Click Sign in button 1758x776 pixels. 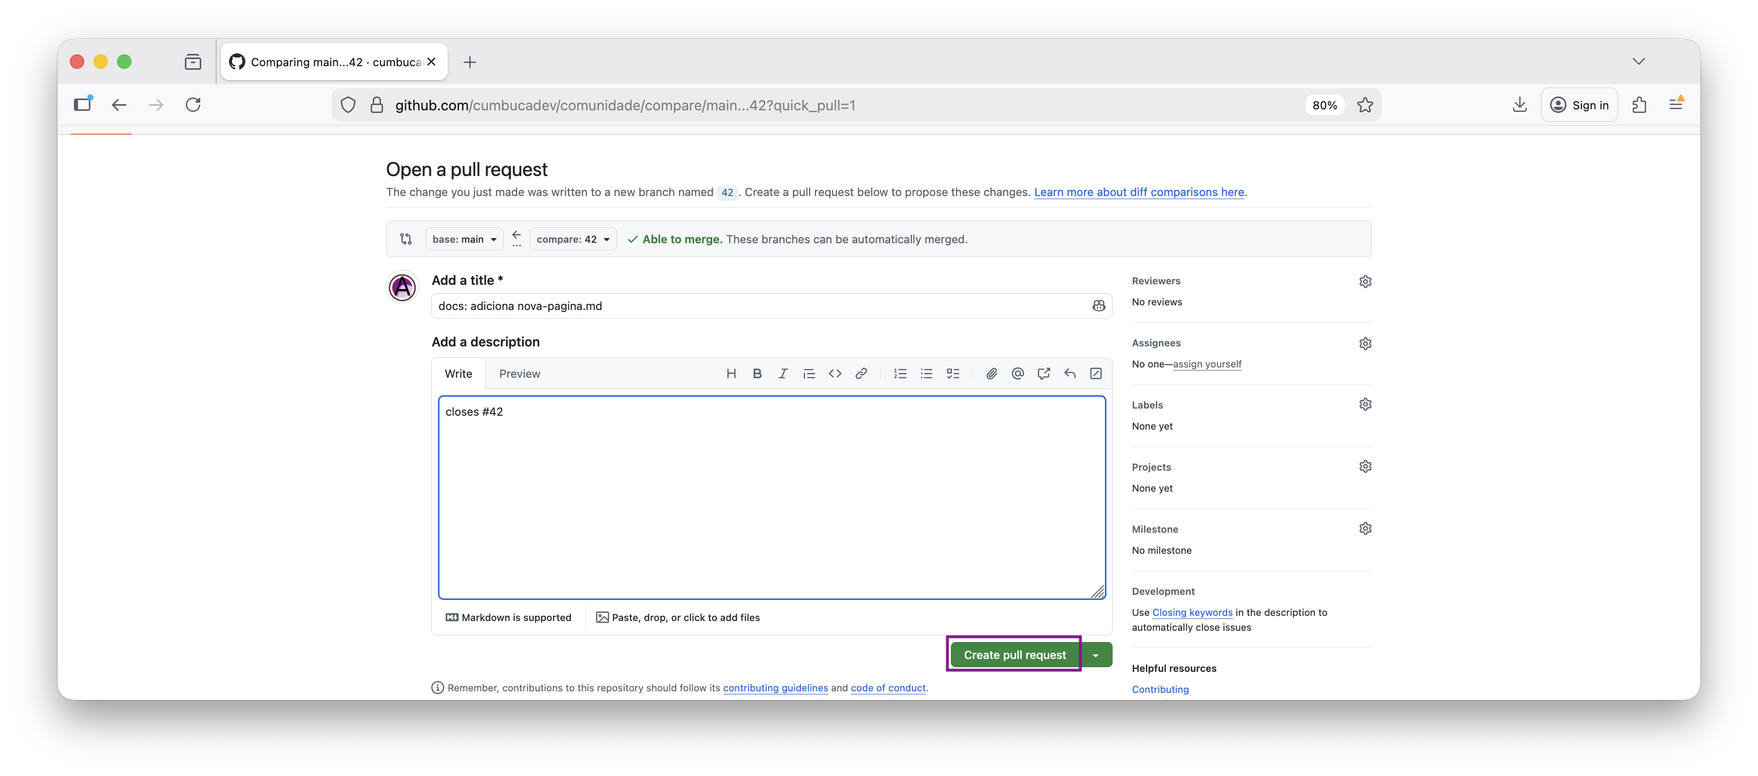click(x=1579, y=104)
